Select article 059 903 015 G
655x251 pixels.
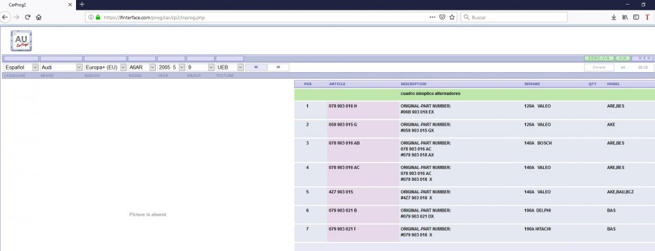[x=343, y=125]
